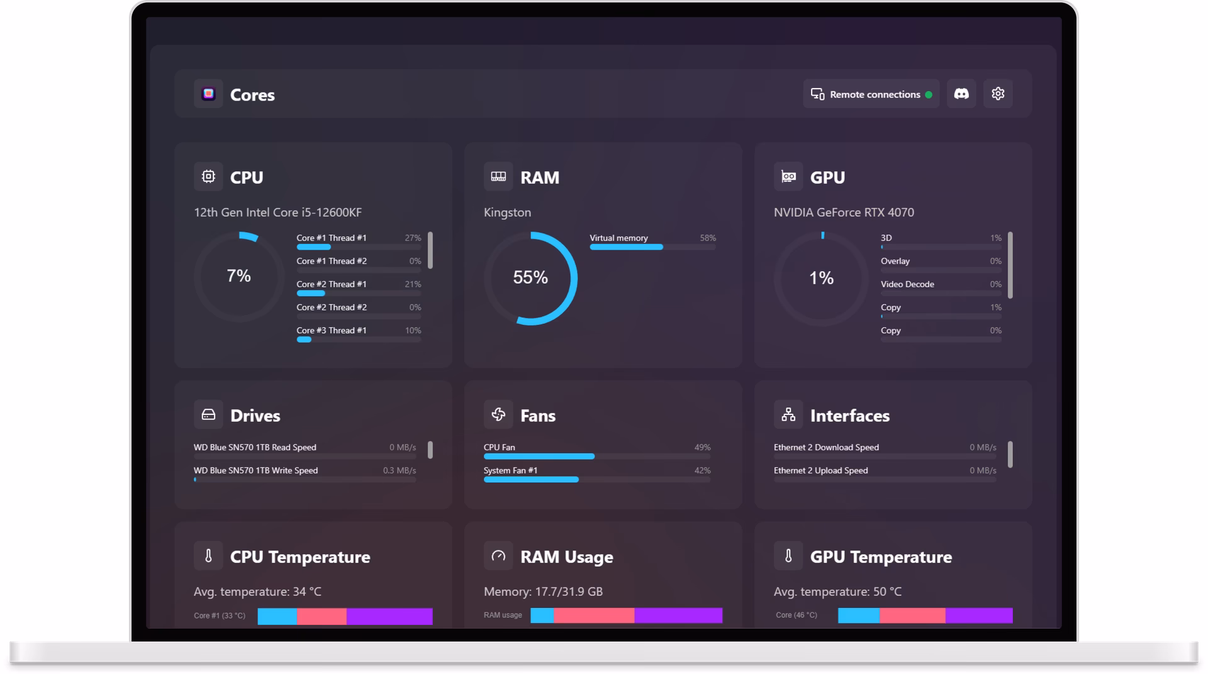
Task: Open the Discord icon button
Action: [961, 94]
